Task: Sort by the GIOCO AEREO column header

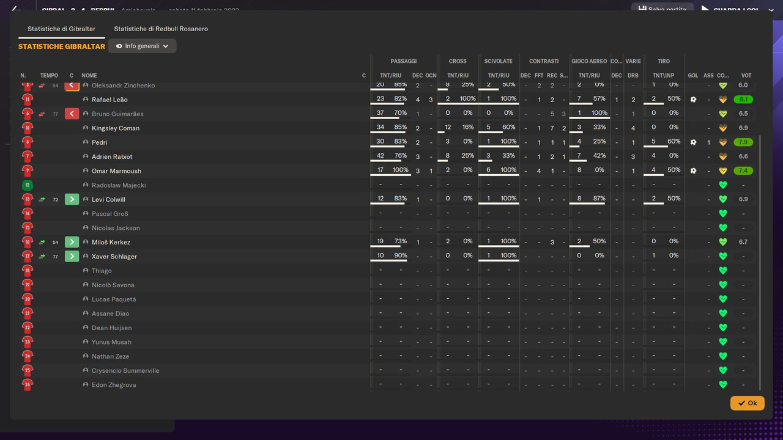Action: pyautogui.click(x=589, y=61)
